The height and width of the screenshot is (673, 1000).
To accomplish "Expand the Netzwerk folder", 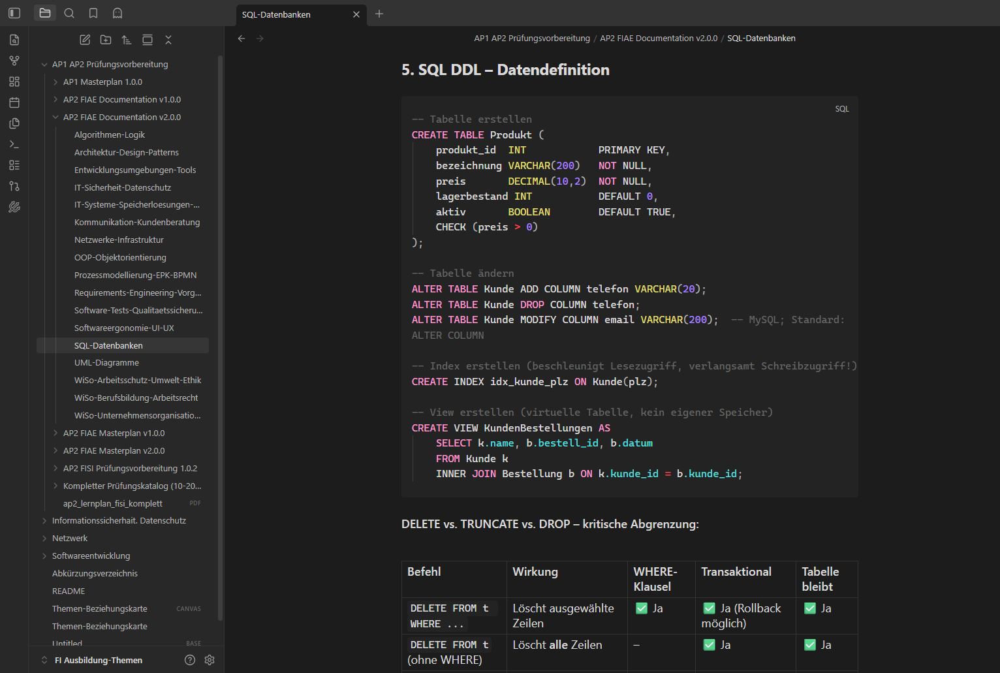I will pyautogui.click(x=44, y=538).
